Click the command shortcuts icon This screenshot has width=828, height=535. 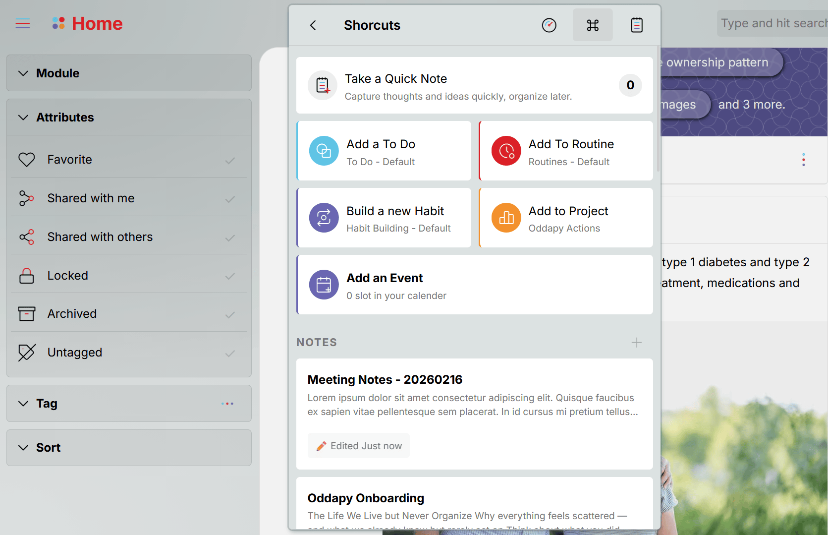(x=593, y=25)
